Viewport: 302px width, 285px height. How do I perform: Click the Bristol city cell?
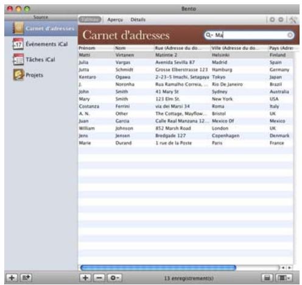[x=219, y=113]
